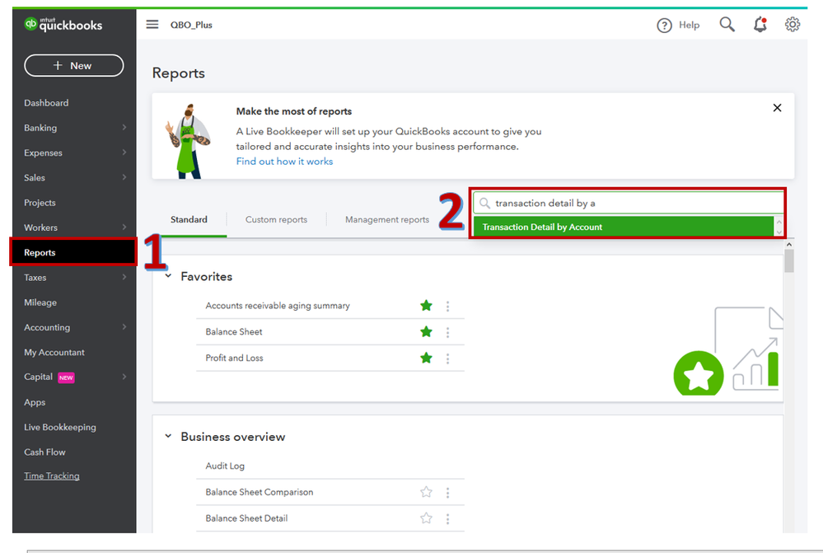Open Cash Flow in the sidebar
Image resolution: width=823 pixels, height=553 pixels.
click(44, 452)
